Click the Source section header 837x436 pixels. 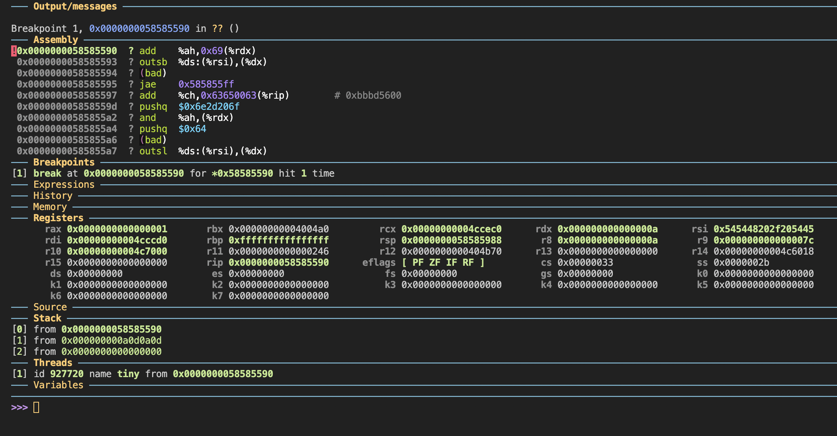[50, 307]
